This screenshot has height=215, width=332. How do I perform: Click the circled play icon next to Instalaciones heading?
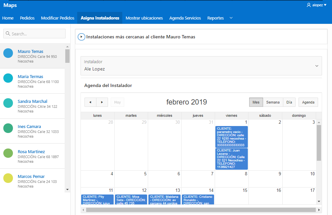click(x=81, y=37)
